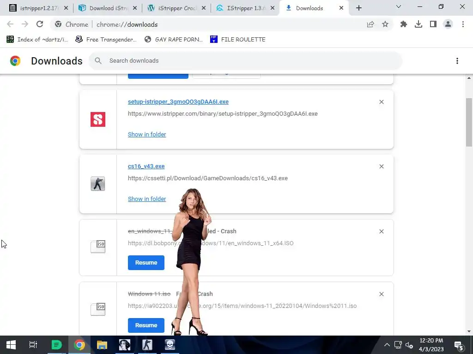
Task: Open the Windows Start menu
Action: point(11,345)
